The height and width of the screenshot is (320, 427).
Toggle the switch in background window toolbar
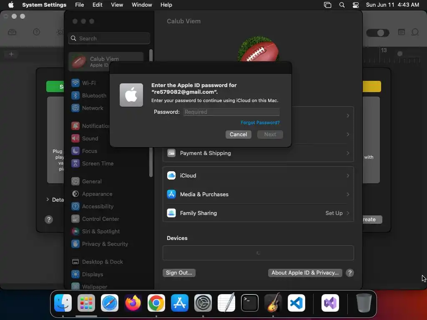[x=378, y=33]
